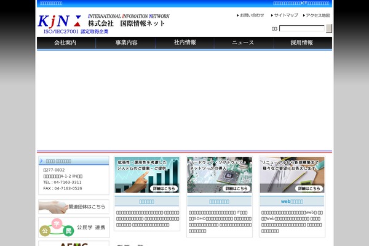Click the 公民学 circular logo icon

point(57,228)
